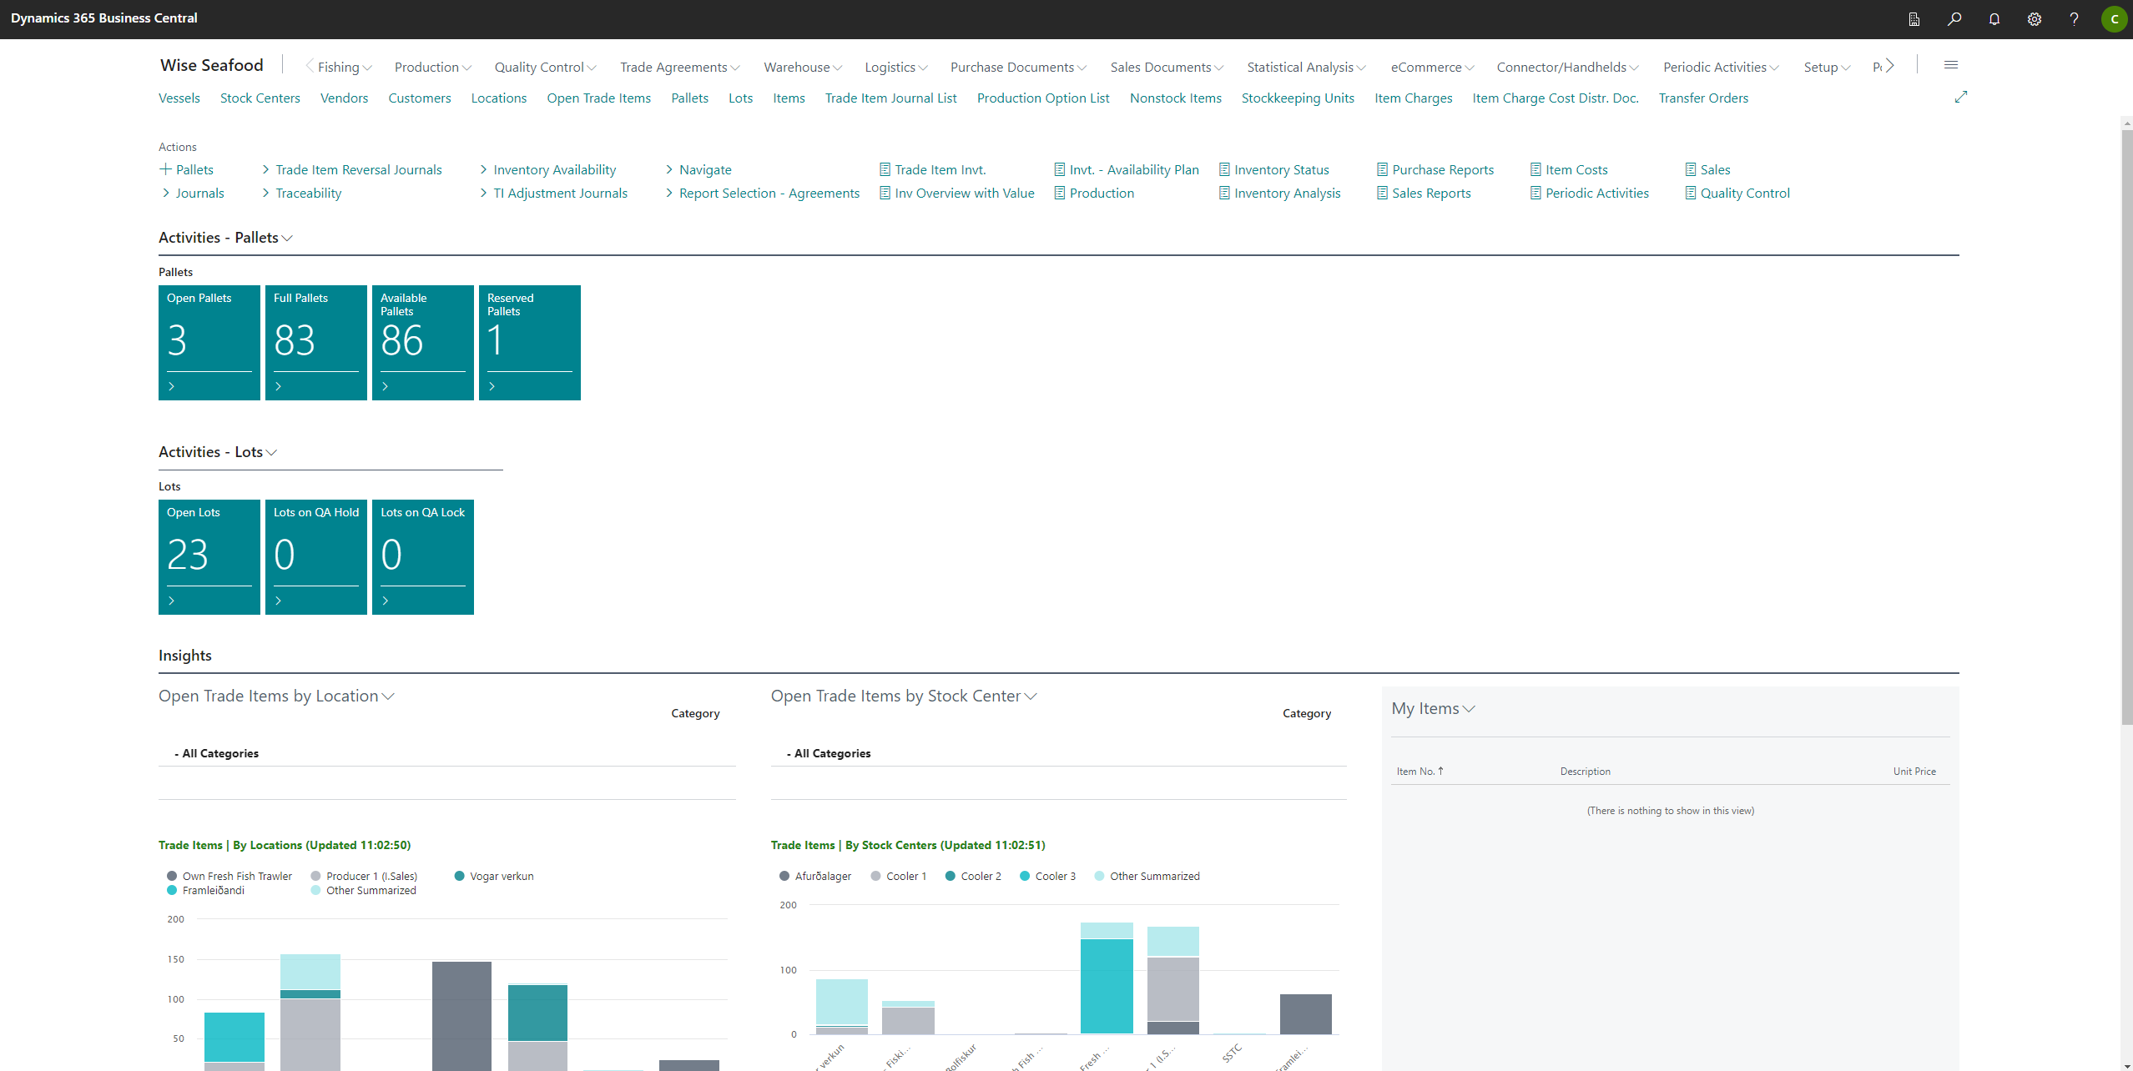Image resolution: width=2133 pixels, height=1071 pixels.
Task: Open the Statistical Analysis menu
Action: pos(1306,67)
